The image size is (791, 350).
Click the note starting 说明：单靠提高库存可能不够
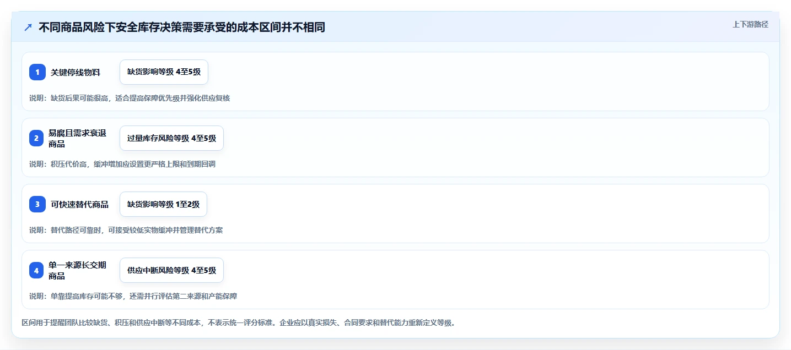(133, 296)
